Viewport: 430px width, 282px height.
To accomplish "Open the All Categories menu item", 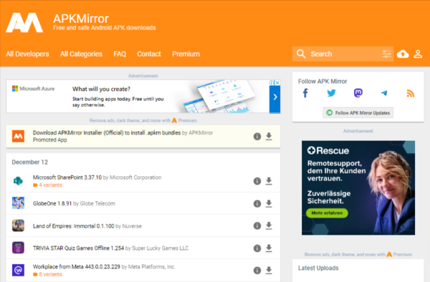I will pyautogui.click(x=81, y=54).
